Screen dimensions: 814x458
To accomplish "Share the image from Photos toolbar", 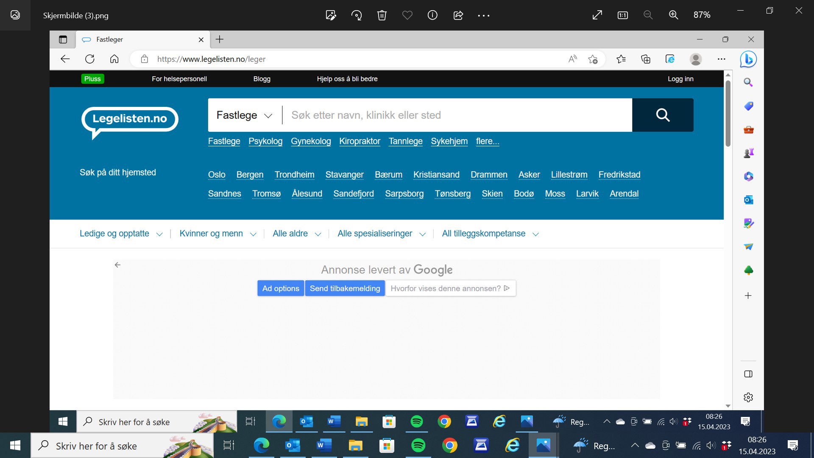I will click(458, 15).
